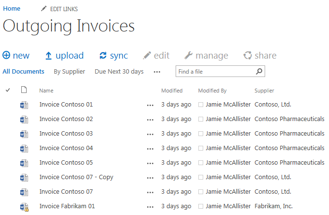Image resolution: width=329 pixels, height=215 pixels.
Task: Toggle presence checkbox for Invoice Contoso 04
Action: click(x=201, y=148)
